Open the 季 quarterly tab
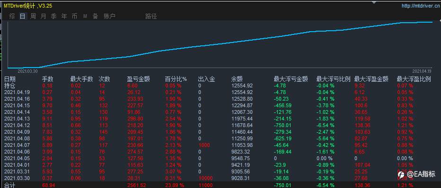The height and width of the screenshot is (188, 441). coord(53,16)
